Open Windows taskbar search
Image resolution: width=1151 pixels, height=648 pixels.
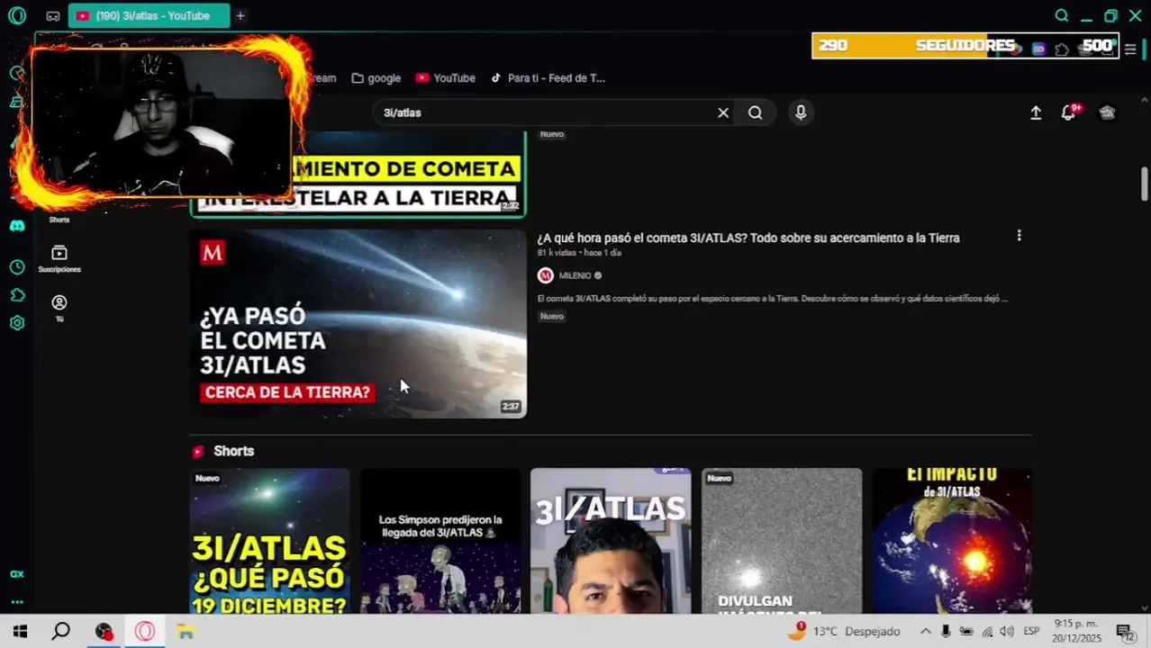tap(60, 632)
